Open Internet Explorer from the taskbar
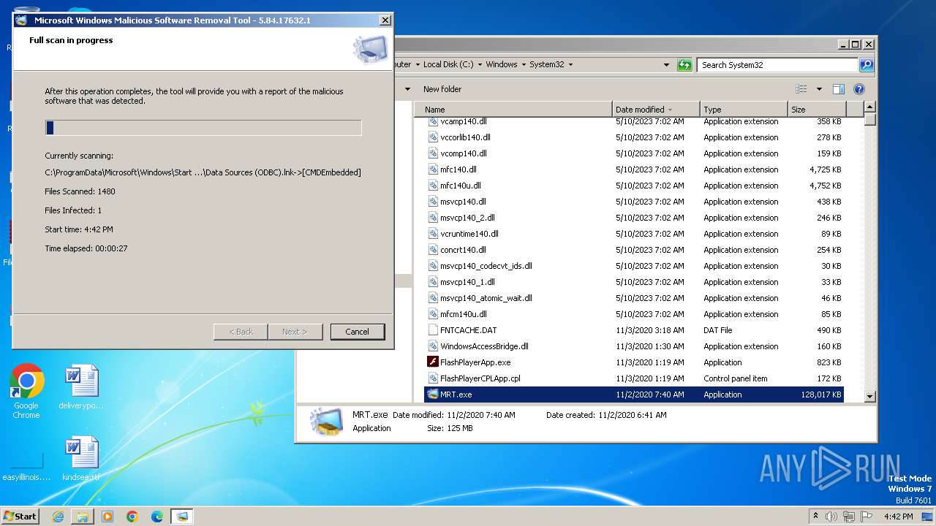The height and width of the screenshot is (526, 936). click(58, 517)
